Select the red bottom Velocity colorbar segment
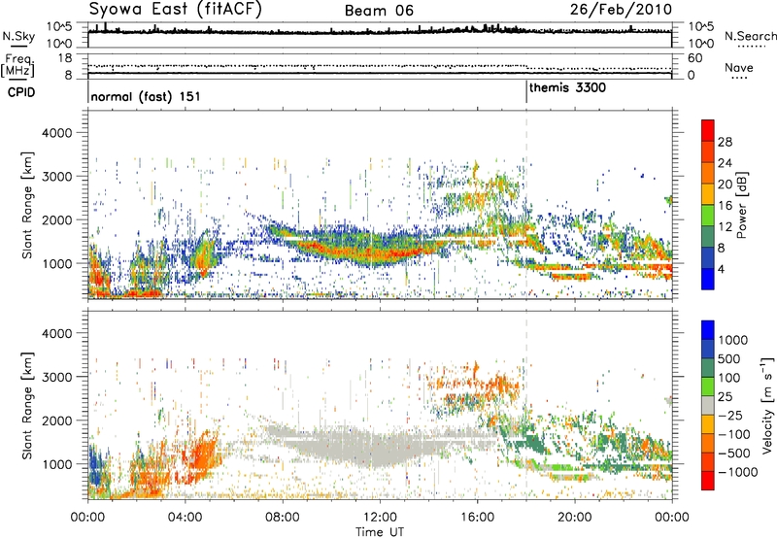This screenshot has height=538, width=777. click(x=708, y=481)
